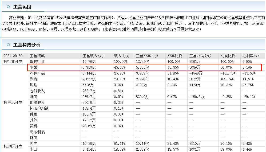This screenshot has width=266, height=152.
Task: Click the 冻鸭产品 row label
Action: coord(37,73)
